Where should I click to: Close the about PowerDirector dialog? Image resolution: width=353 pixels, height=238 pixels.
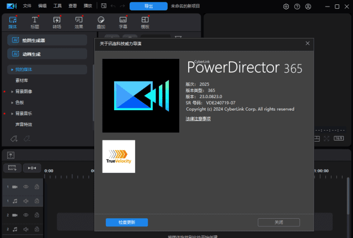(308, 43)
